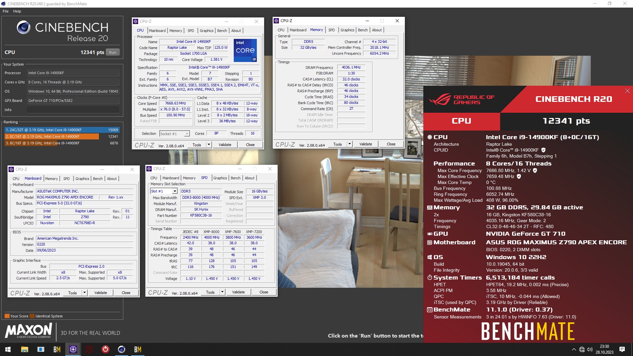
Task: Switch to CPU-Z via its taskbar icon
Action: click(x=73, y=349)
